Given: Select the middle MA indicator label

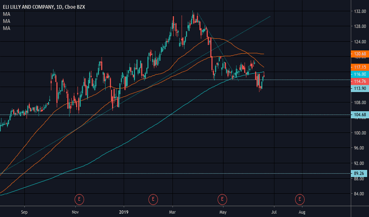Looking at the screenshot, I should (7, 21).
